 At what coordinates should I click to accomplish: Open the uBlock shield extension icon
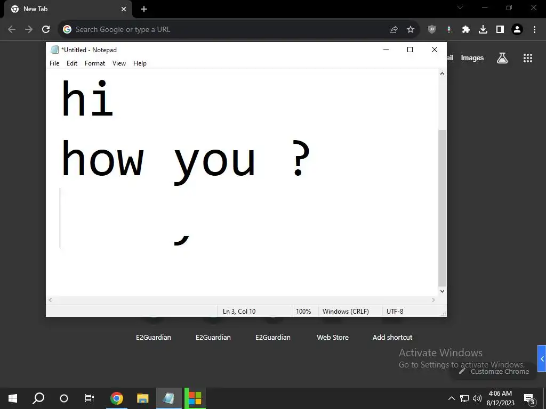click(432, 30)
